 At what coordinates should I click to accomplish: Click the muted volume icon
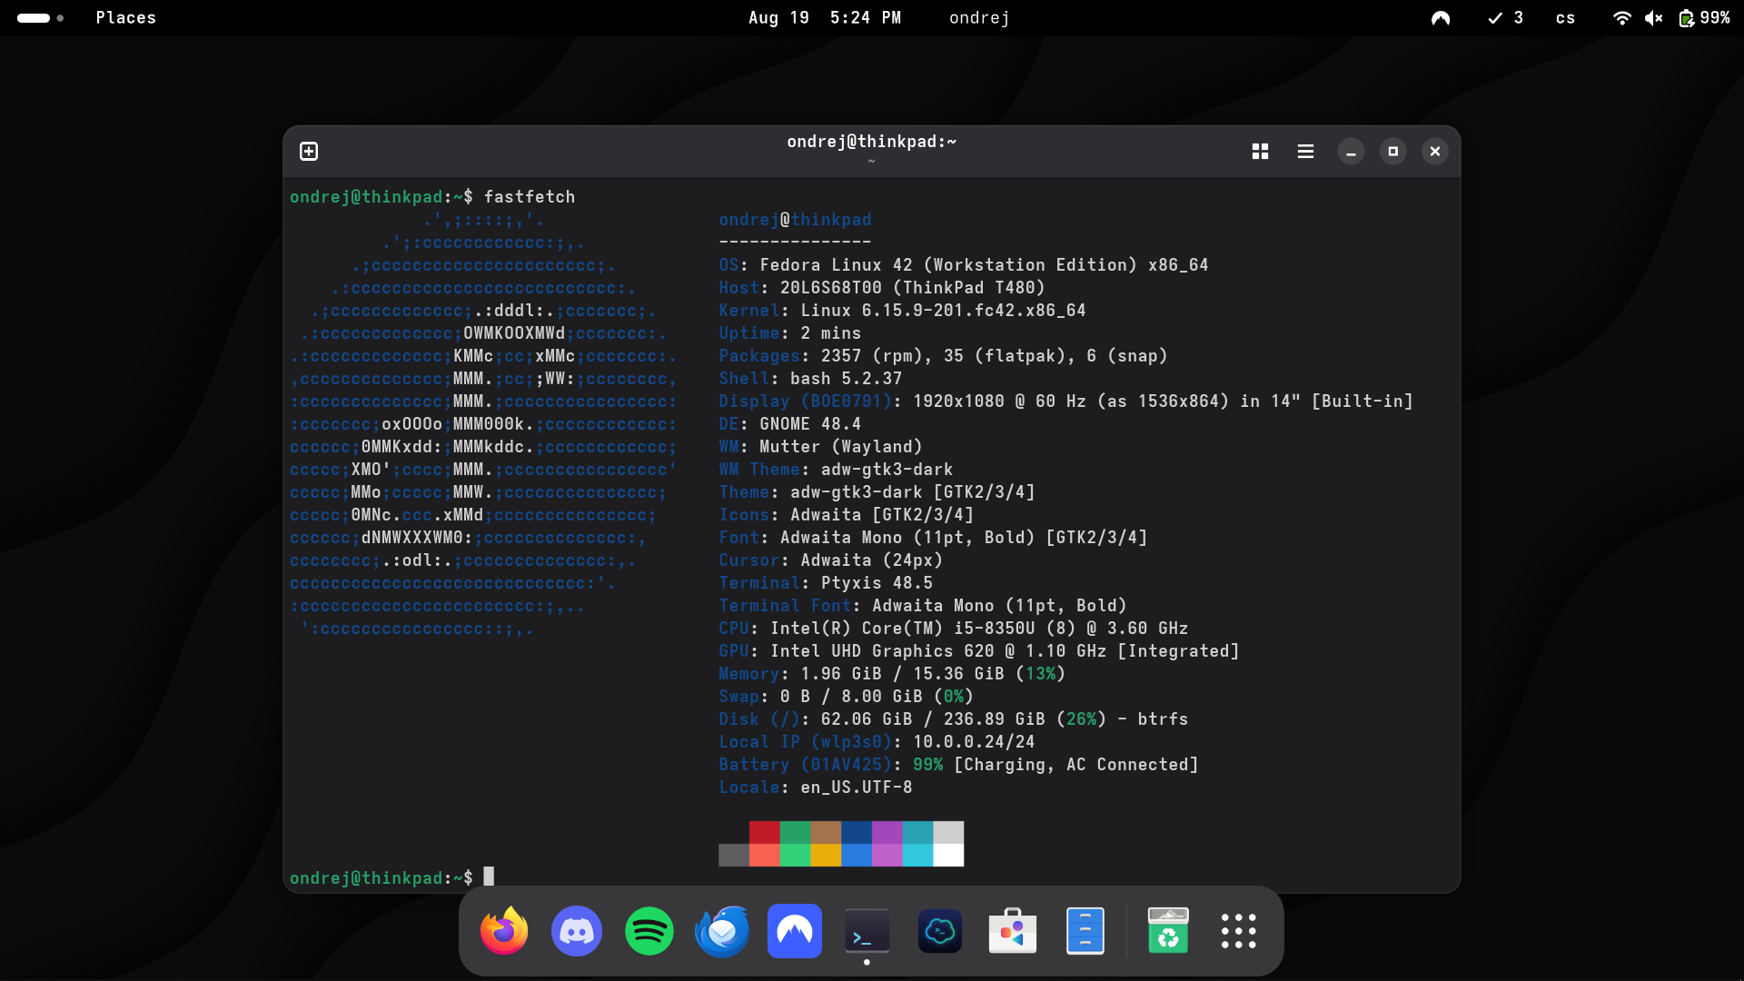1654,18
